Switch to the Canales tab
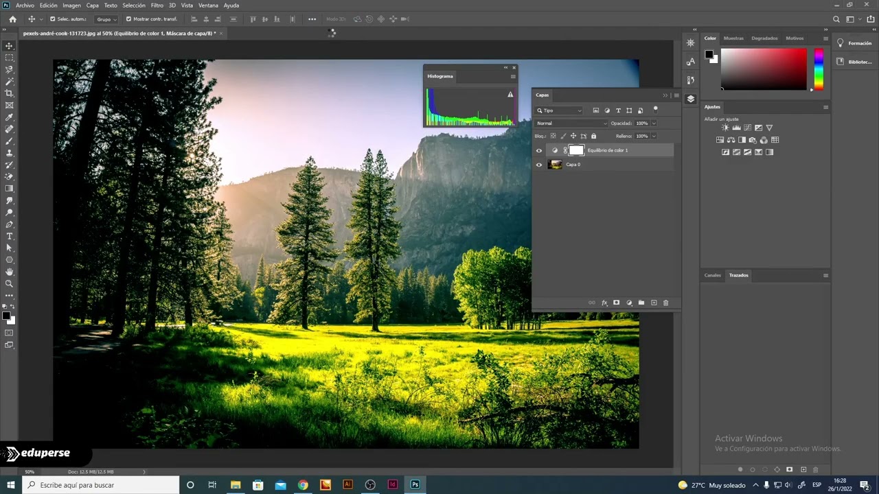This screenshot has width=879, height=494. click(x=713, y=275)
